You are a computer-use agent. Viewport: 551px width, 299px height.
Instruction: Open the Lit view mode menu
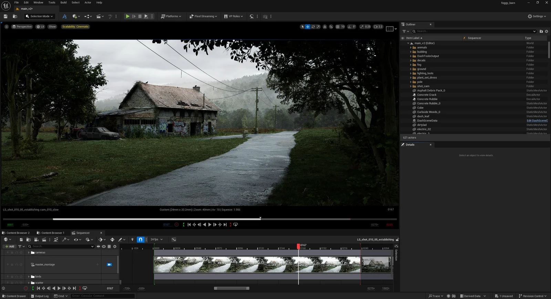(x=40, y=26)
